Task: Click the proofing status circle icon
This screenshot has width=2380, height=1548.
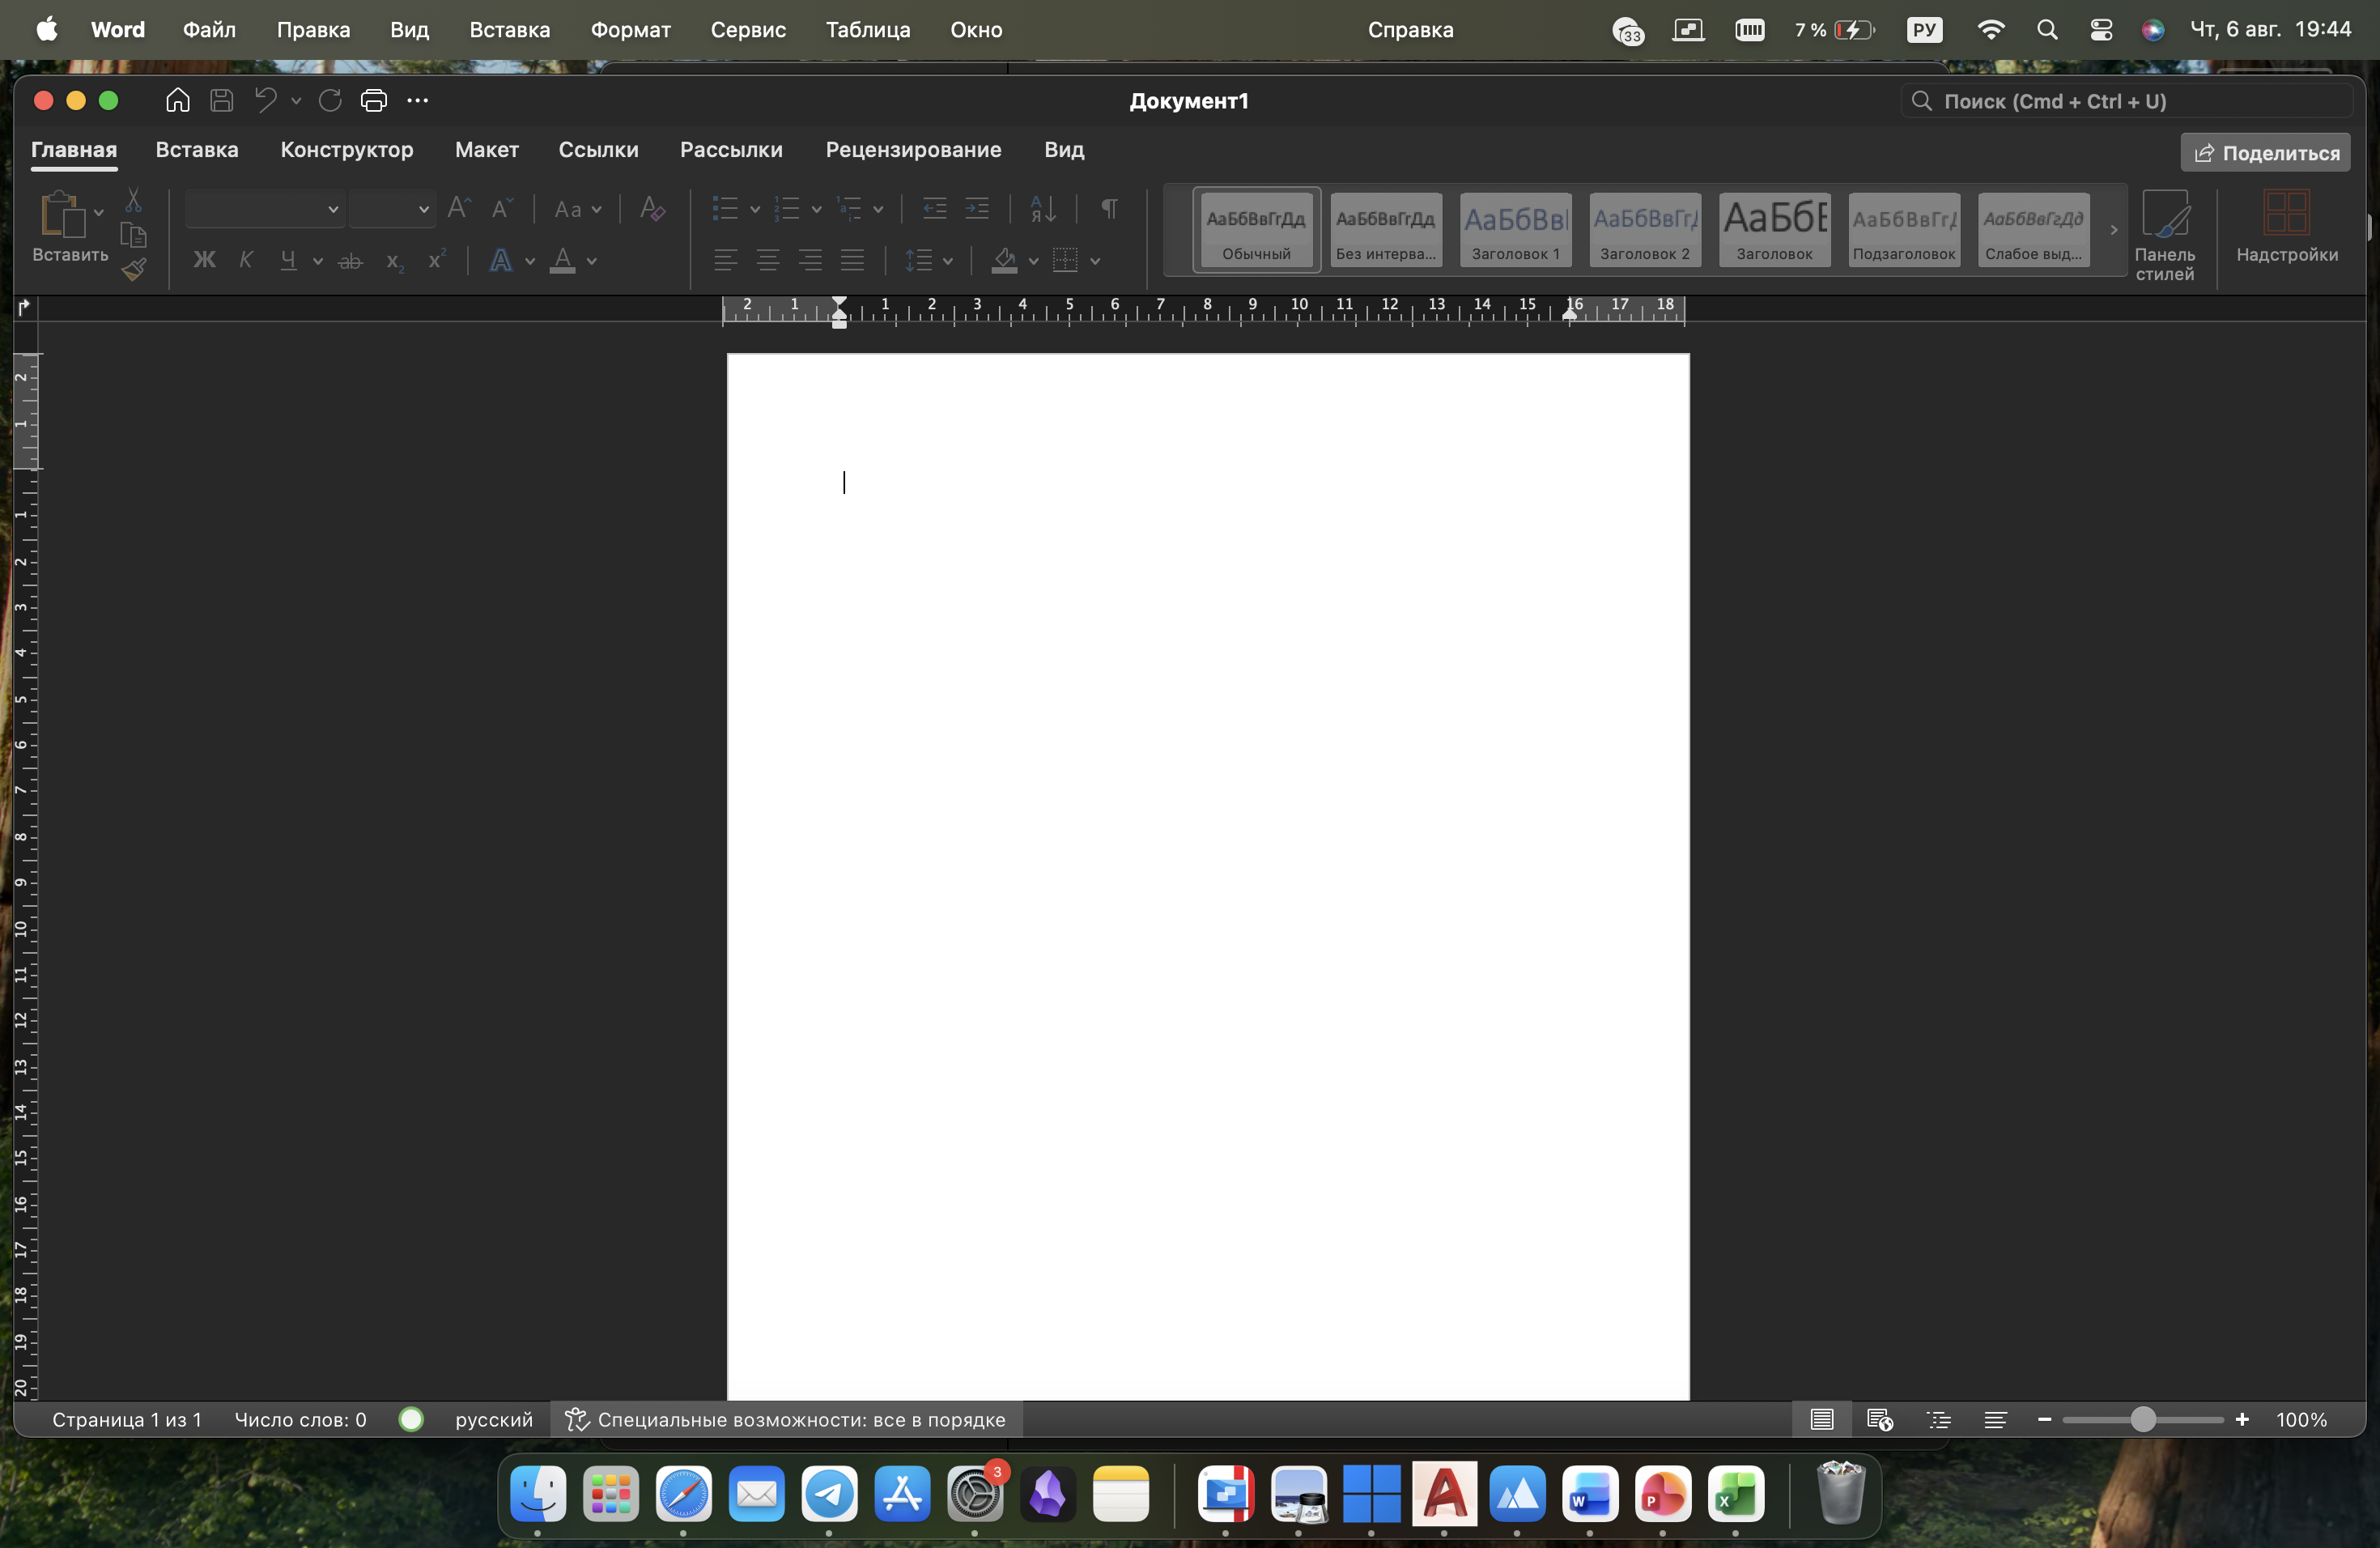Action: click(411, 1419)
